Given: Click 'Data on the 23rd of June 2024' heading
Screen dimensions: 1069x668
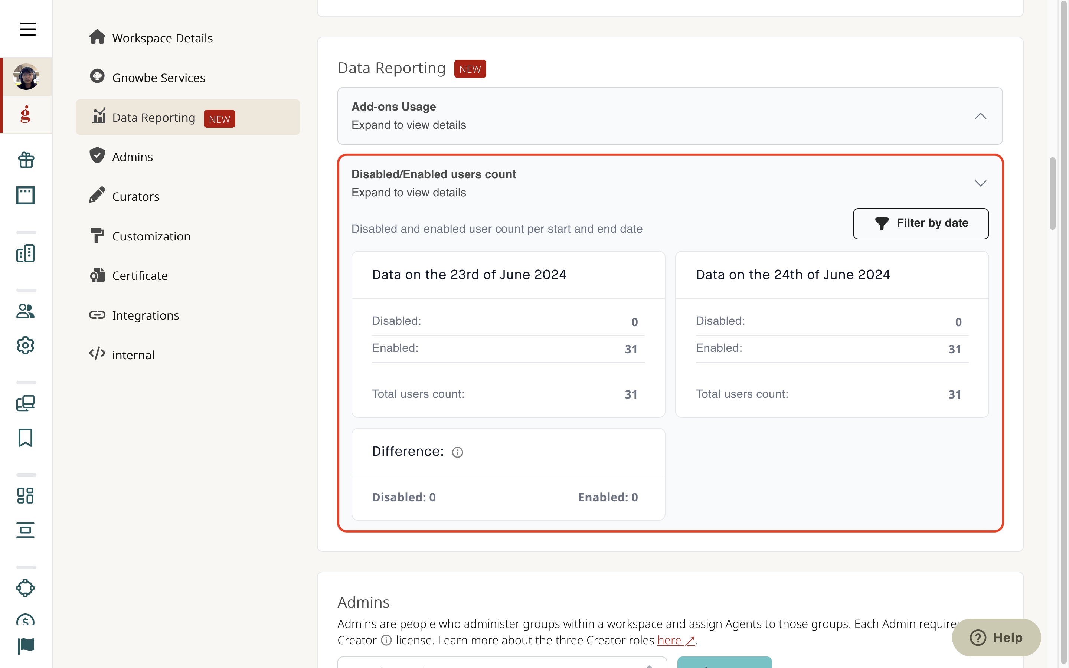Looking at the screenshot, I should (x=469, y=274).
